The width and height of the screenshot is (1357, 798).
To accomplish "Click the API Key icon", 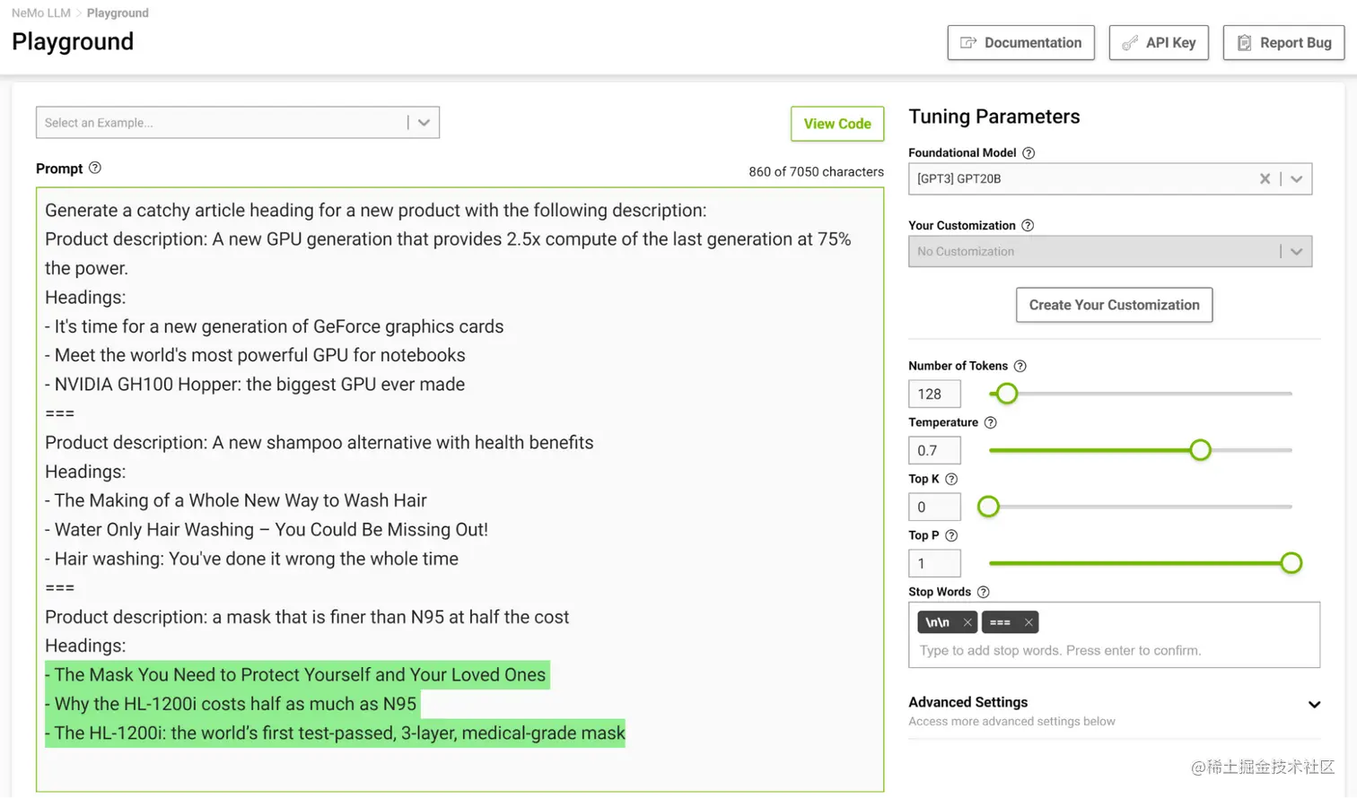I will pos(1129,41).
